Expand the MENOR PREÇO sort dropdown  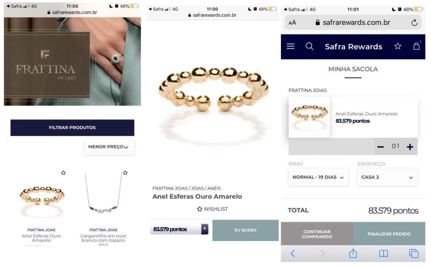[109, 147]
